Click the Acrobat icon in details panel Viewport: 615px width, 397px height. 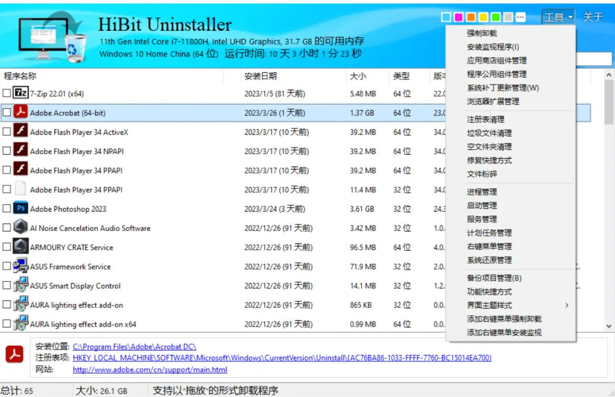click(14, 354)
